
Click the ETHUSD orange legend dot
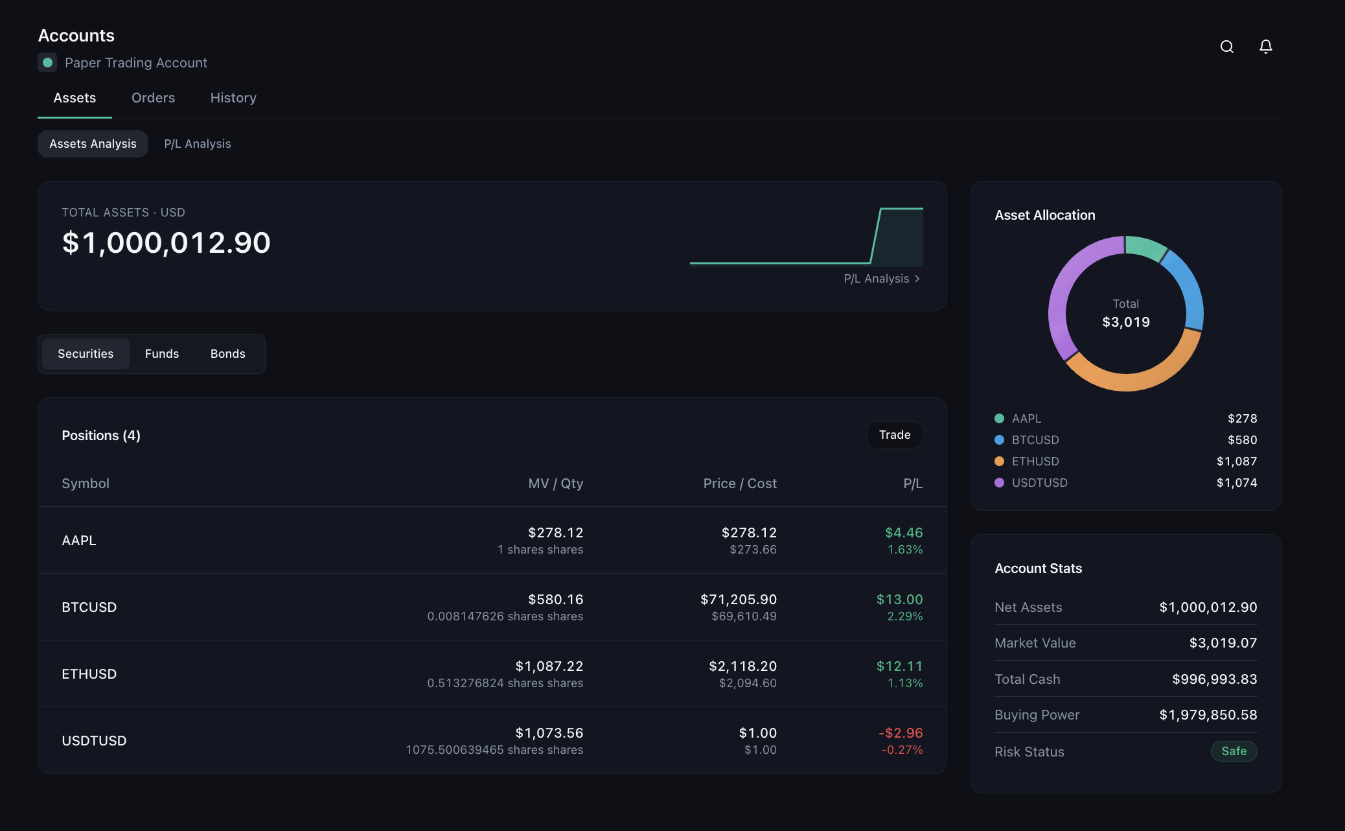point(999,462)
